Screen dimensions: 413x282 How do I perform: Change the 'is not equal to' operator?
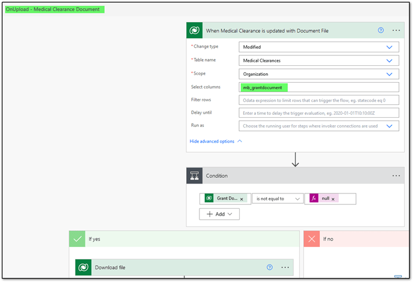pos(280,199)
